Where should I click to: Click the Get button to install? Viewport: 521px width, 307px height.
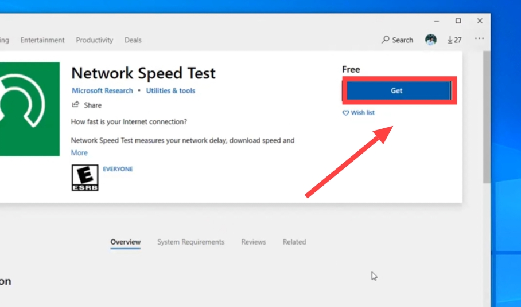point(396,90)
